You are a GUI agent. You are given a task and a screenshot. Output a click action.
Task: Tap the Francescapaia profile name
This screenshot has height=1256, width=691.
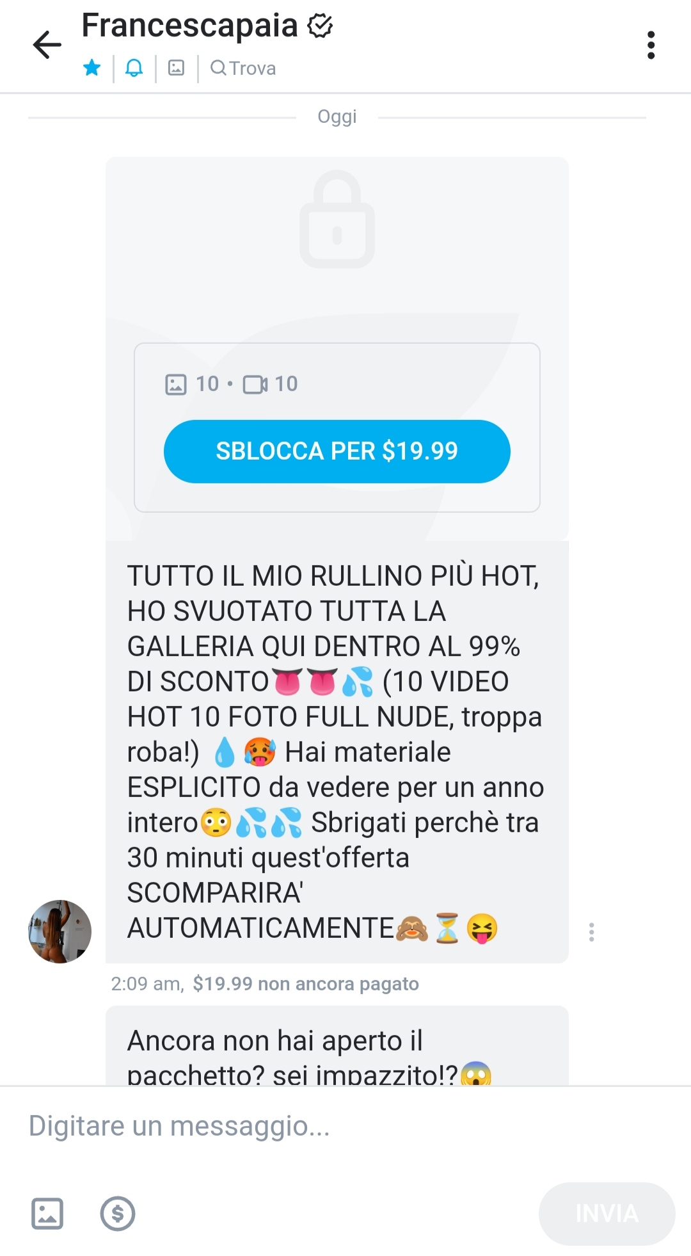(189, 26)
